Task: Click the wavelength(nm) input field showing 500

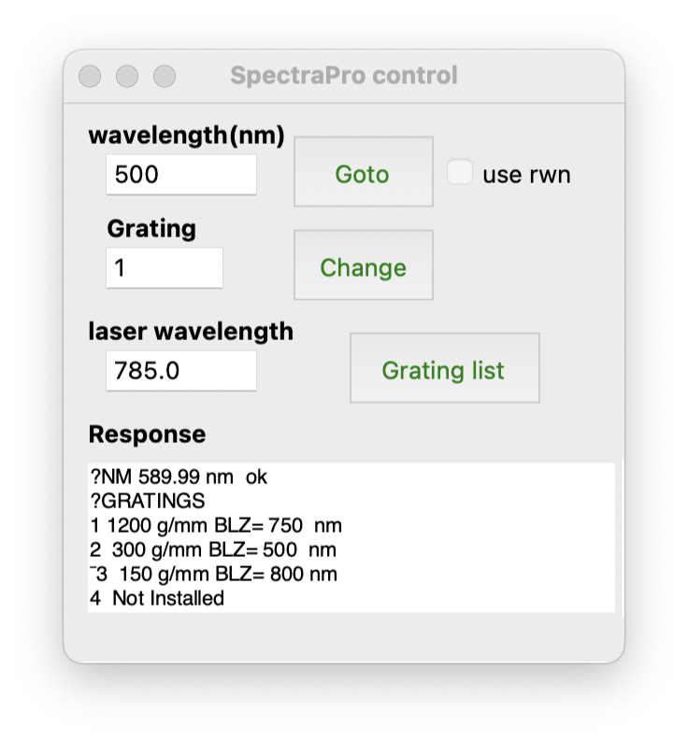Action: pos(180,174)
